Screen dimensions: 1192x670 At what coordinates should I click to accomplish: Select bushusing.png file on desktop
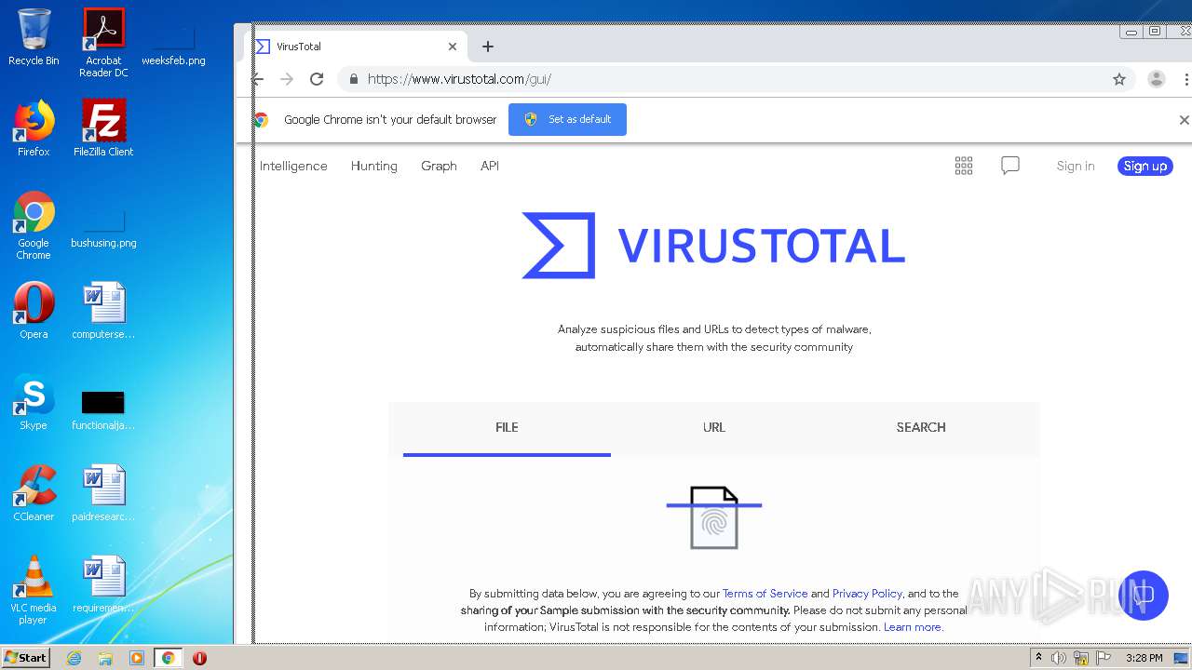click(x=103, y=228)
